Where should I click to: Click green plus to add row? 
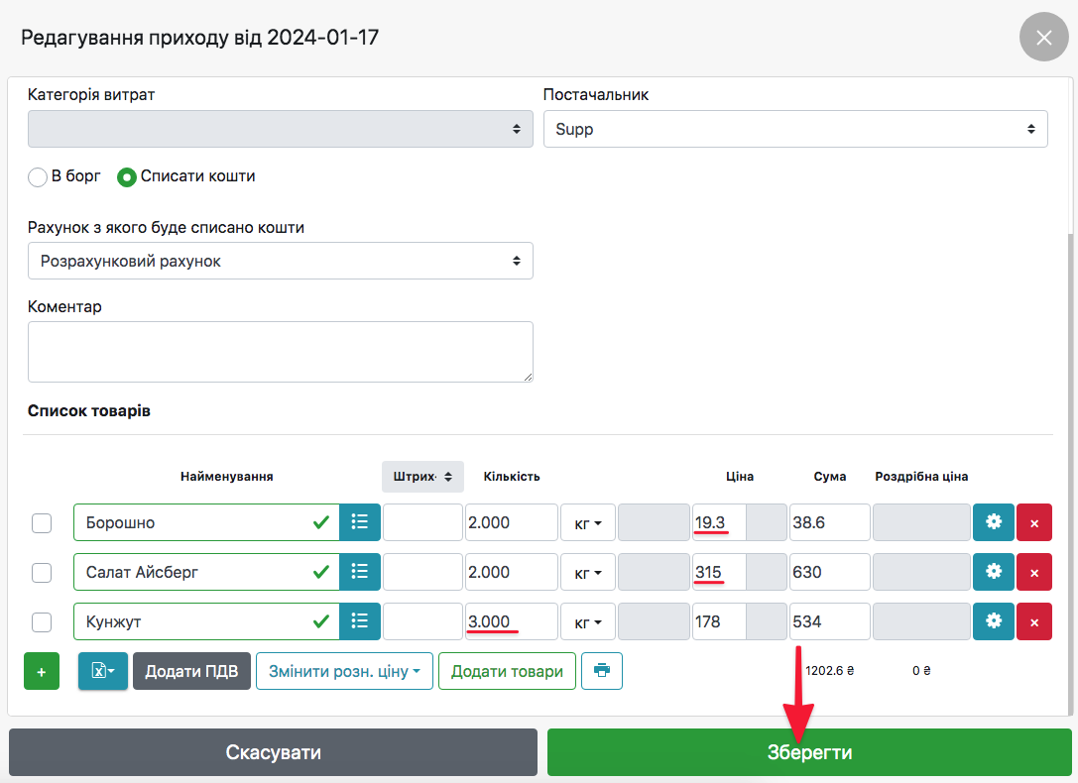pos(42,671)
